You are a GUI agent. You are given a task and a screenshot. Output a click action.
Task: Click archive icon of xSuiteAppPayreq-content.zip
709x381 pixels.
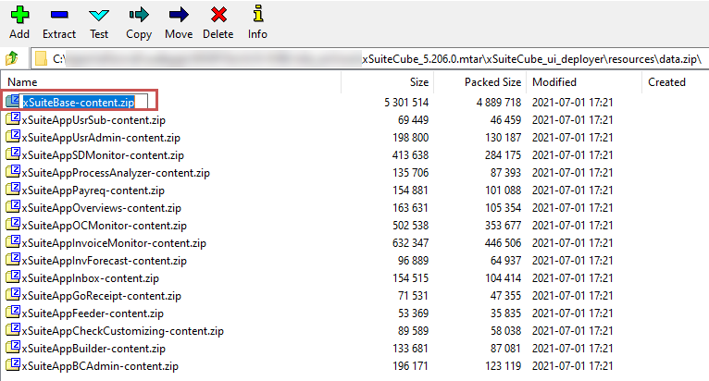13,190
